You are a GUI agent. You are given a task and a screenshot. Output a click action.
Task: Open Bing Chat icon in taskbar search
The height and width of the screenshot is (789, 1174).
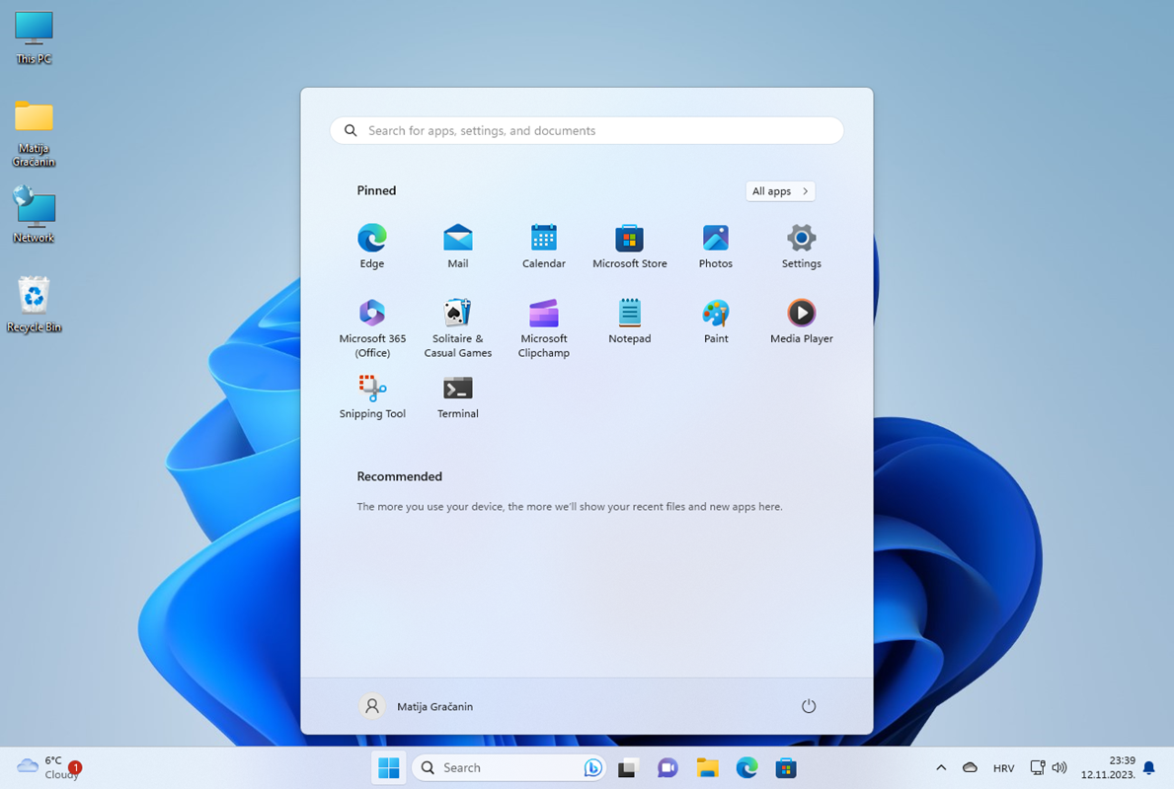coord(593,767)
